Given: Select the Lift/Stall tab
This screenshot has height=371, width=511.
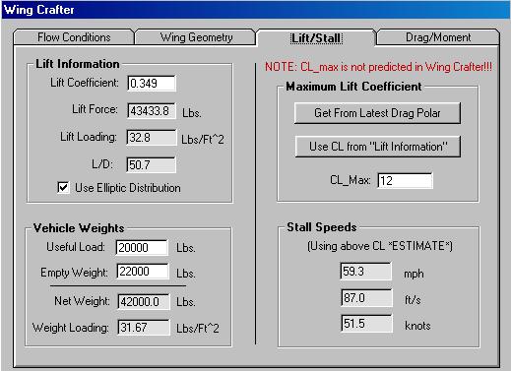Looking at the screenshot, I should [316, 37].
